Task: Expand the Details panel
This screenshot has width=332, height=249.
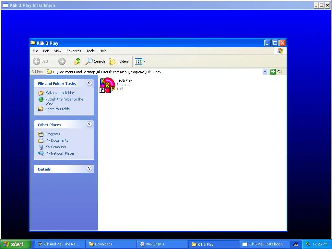Action: (89, 169)
